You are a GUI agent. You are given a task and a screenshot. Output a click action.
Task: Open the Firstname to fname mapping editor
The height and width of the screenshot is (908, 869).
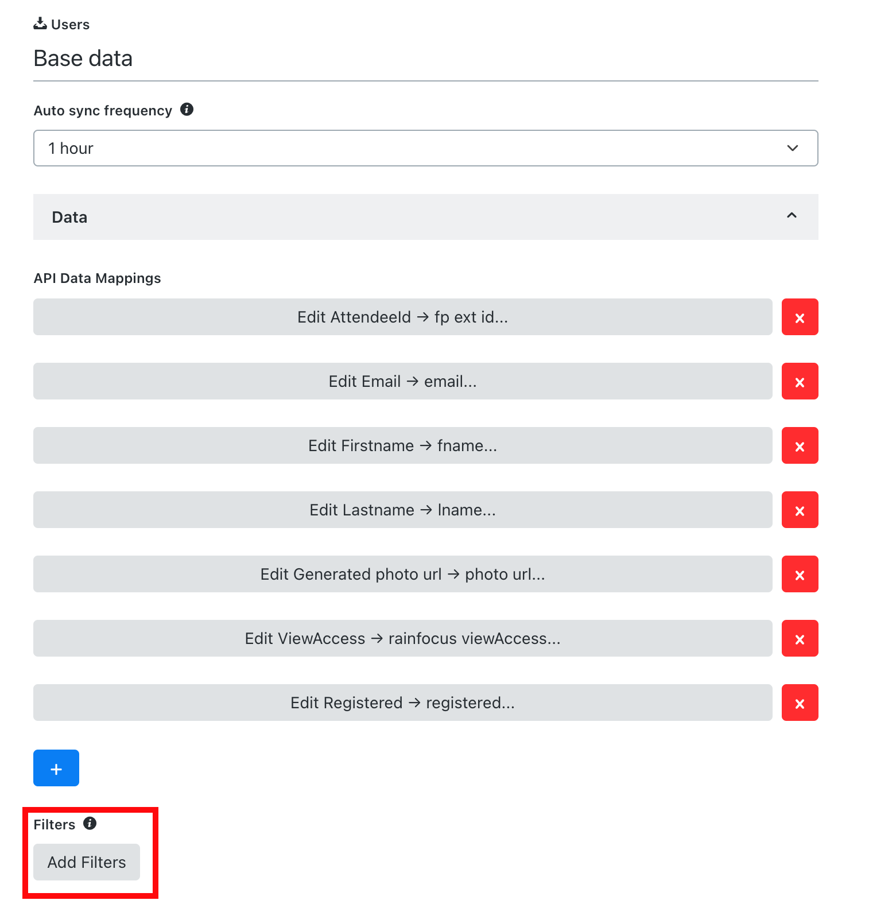[x=402, y=445]
